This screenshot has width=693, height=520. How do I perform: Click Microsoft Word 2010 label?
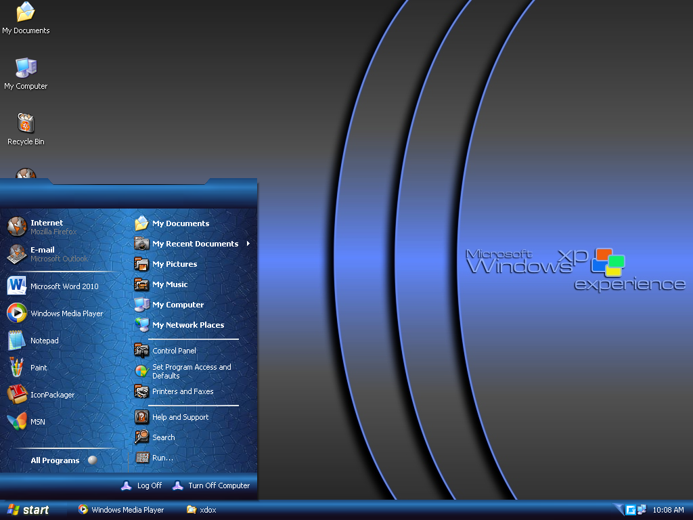[64, 286]
